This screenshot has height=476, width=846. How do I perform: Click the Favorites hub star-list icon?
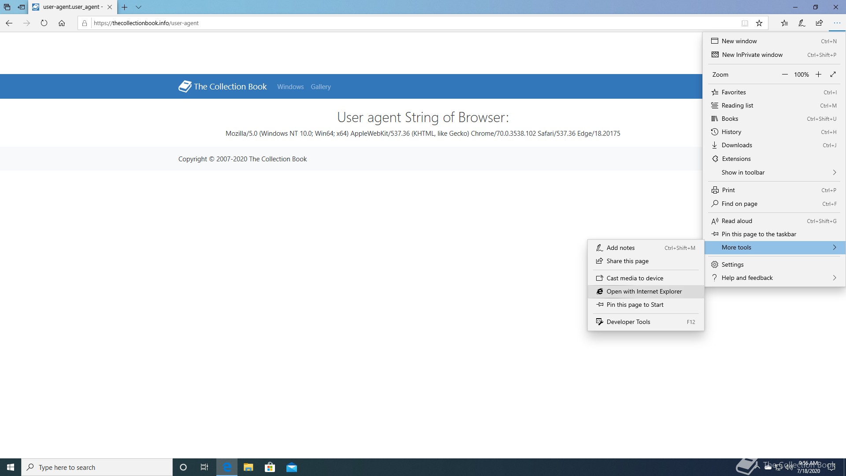784,23
